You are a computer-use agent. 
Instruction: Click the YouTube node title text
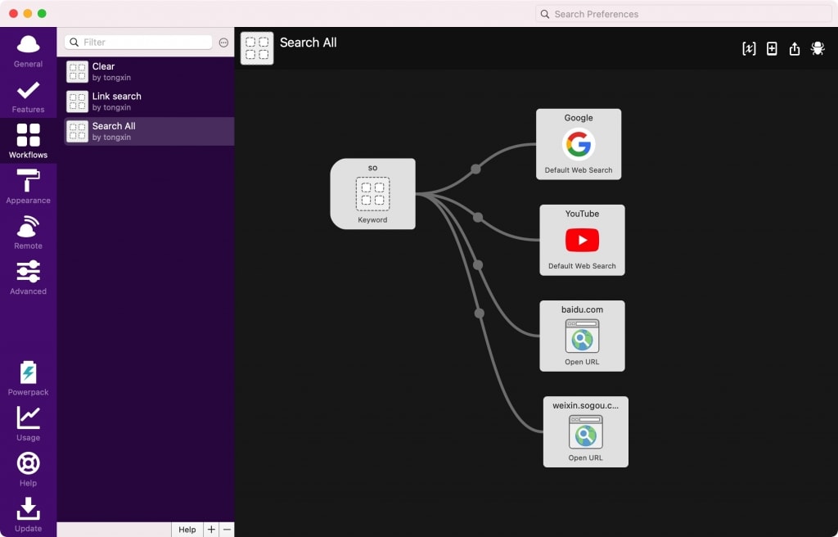[582, 214]
